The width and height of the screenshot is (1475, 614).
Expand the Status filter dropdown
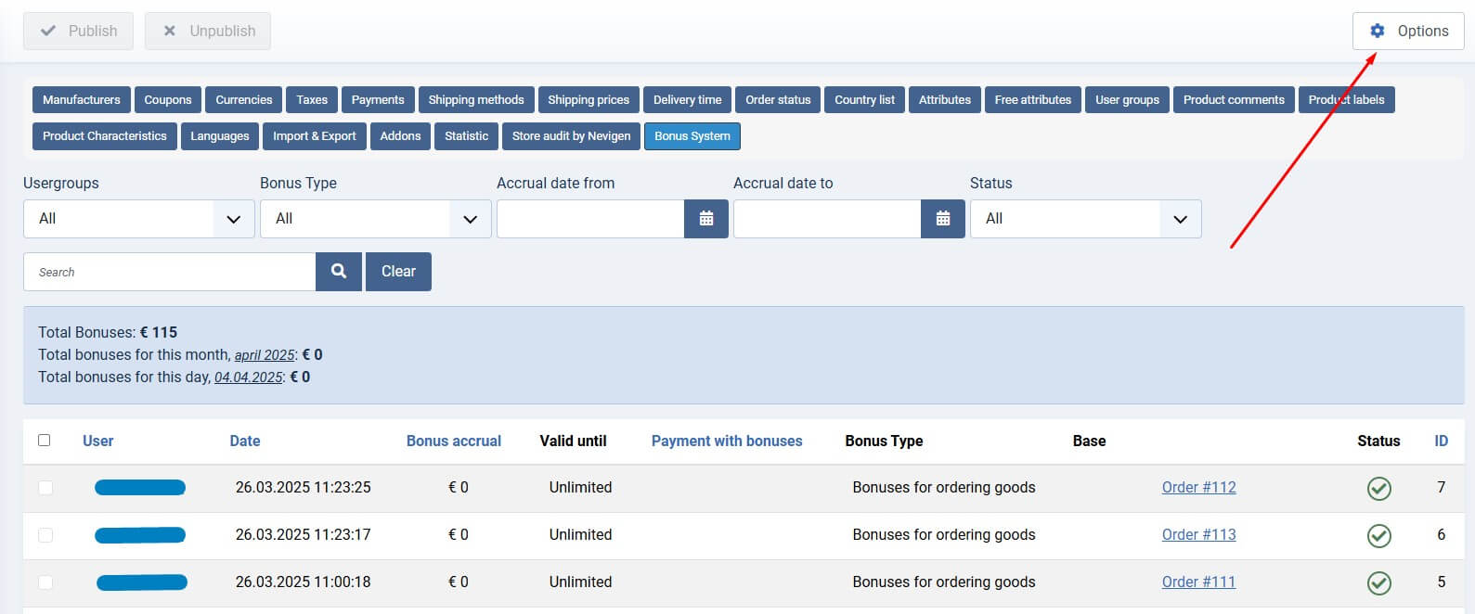click(1085, 219)
